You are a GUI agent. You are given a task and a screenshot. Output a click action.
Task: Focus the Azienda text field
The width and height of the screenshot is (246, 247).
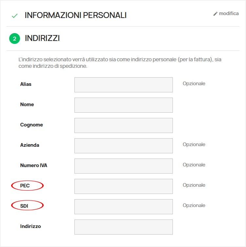[123, 146]
